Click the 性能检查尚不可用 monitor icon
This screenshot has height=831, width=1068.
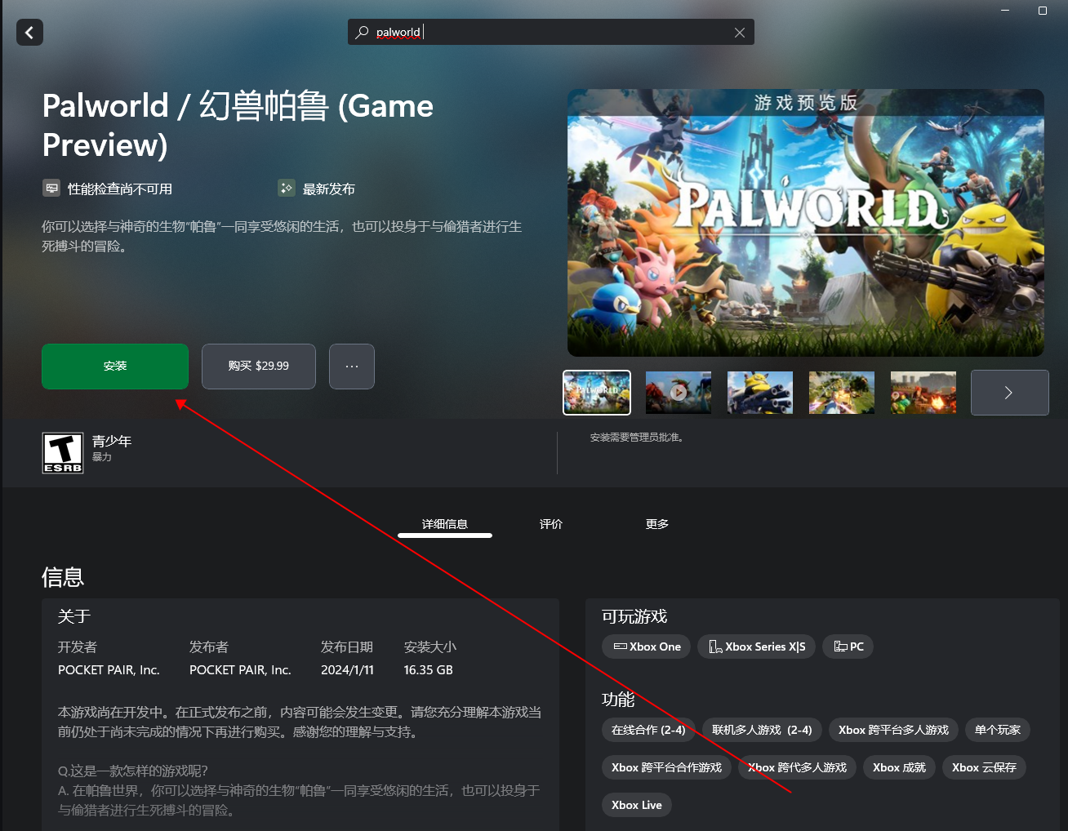pyautogui.click(x=51, y=188)
